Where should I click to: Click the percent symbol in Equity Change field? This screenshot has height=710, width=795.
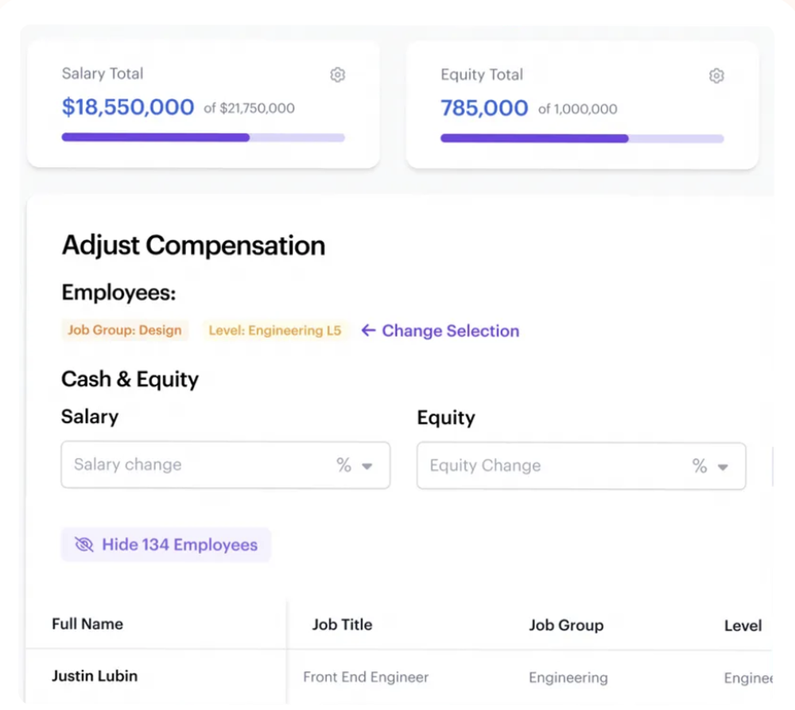[x=700, y=466]
